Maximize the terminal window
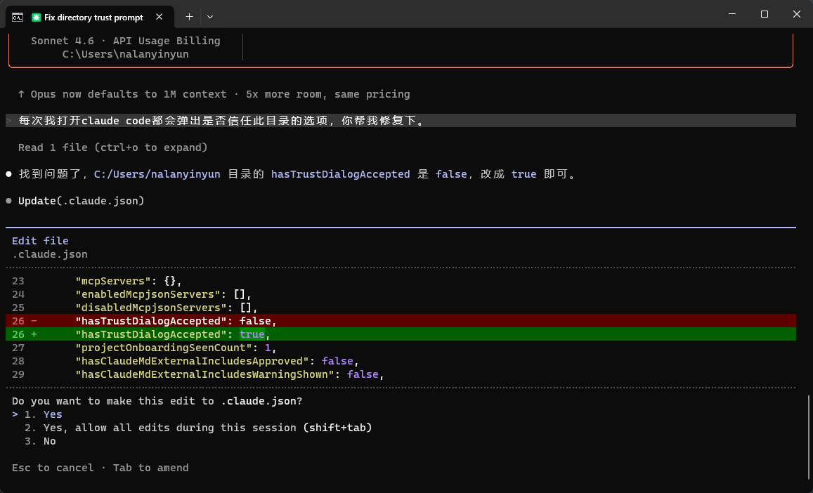This screenshot has height=493, width=813. coord(765,14)
